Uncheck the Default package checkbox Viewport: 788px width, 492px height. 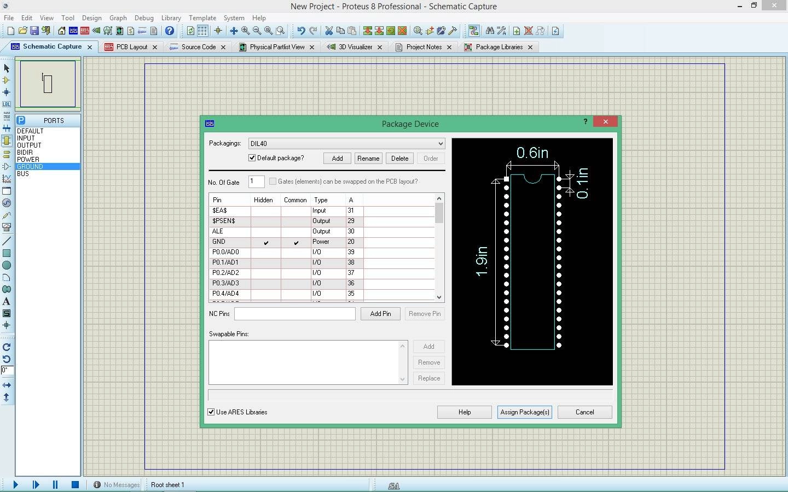[252, 158]
